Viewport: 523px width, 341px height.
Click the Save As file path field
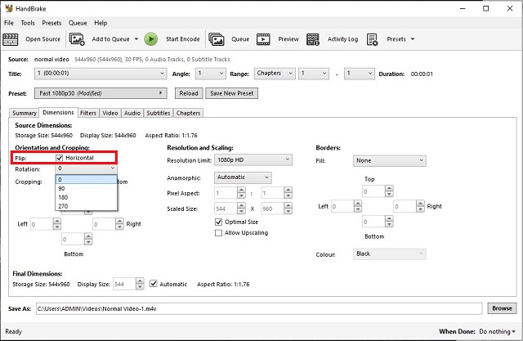259,308
